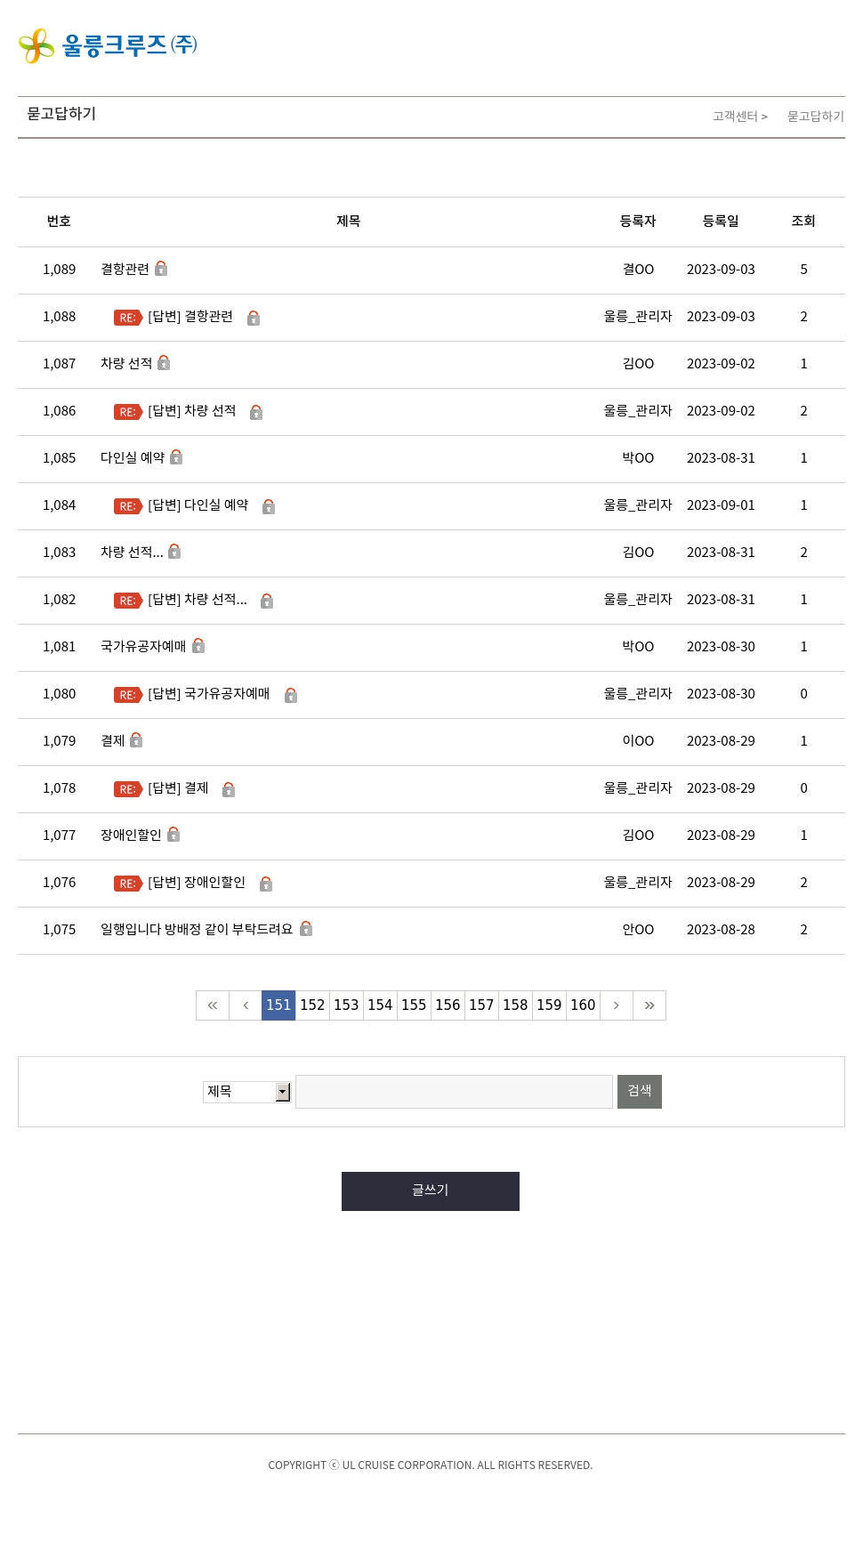The height and width of the screenshot is (1550, 863).
Task: Click the 울릉크루즈 logo icon
Action: tap(36, 45)
